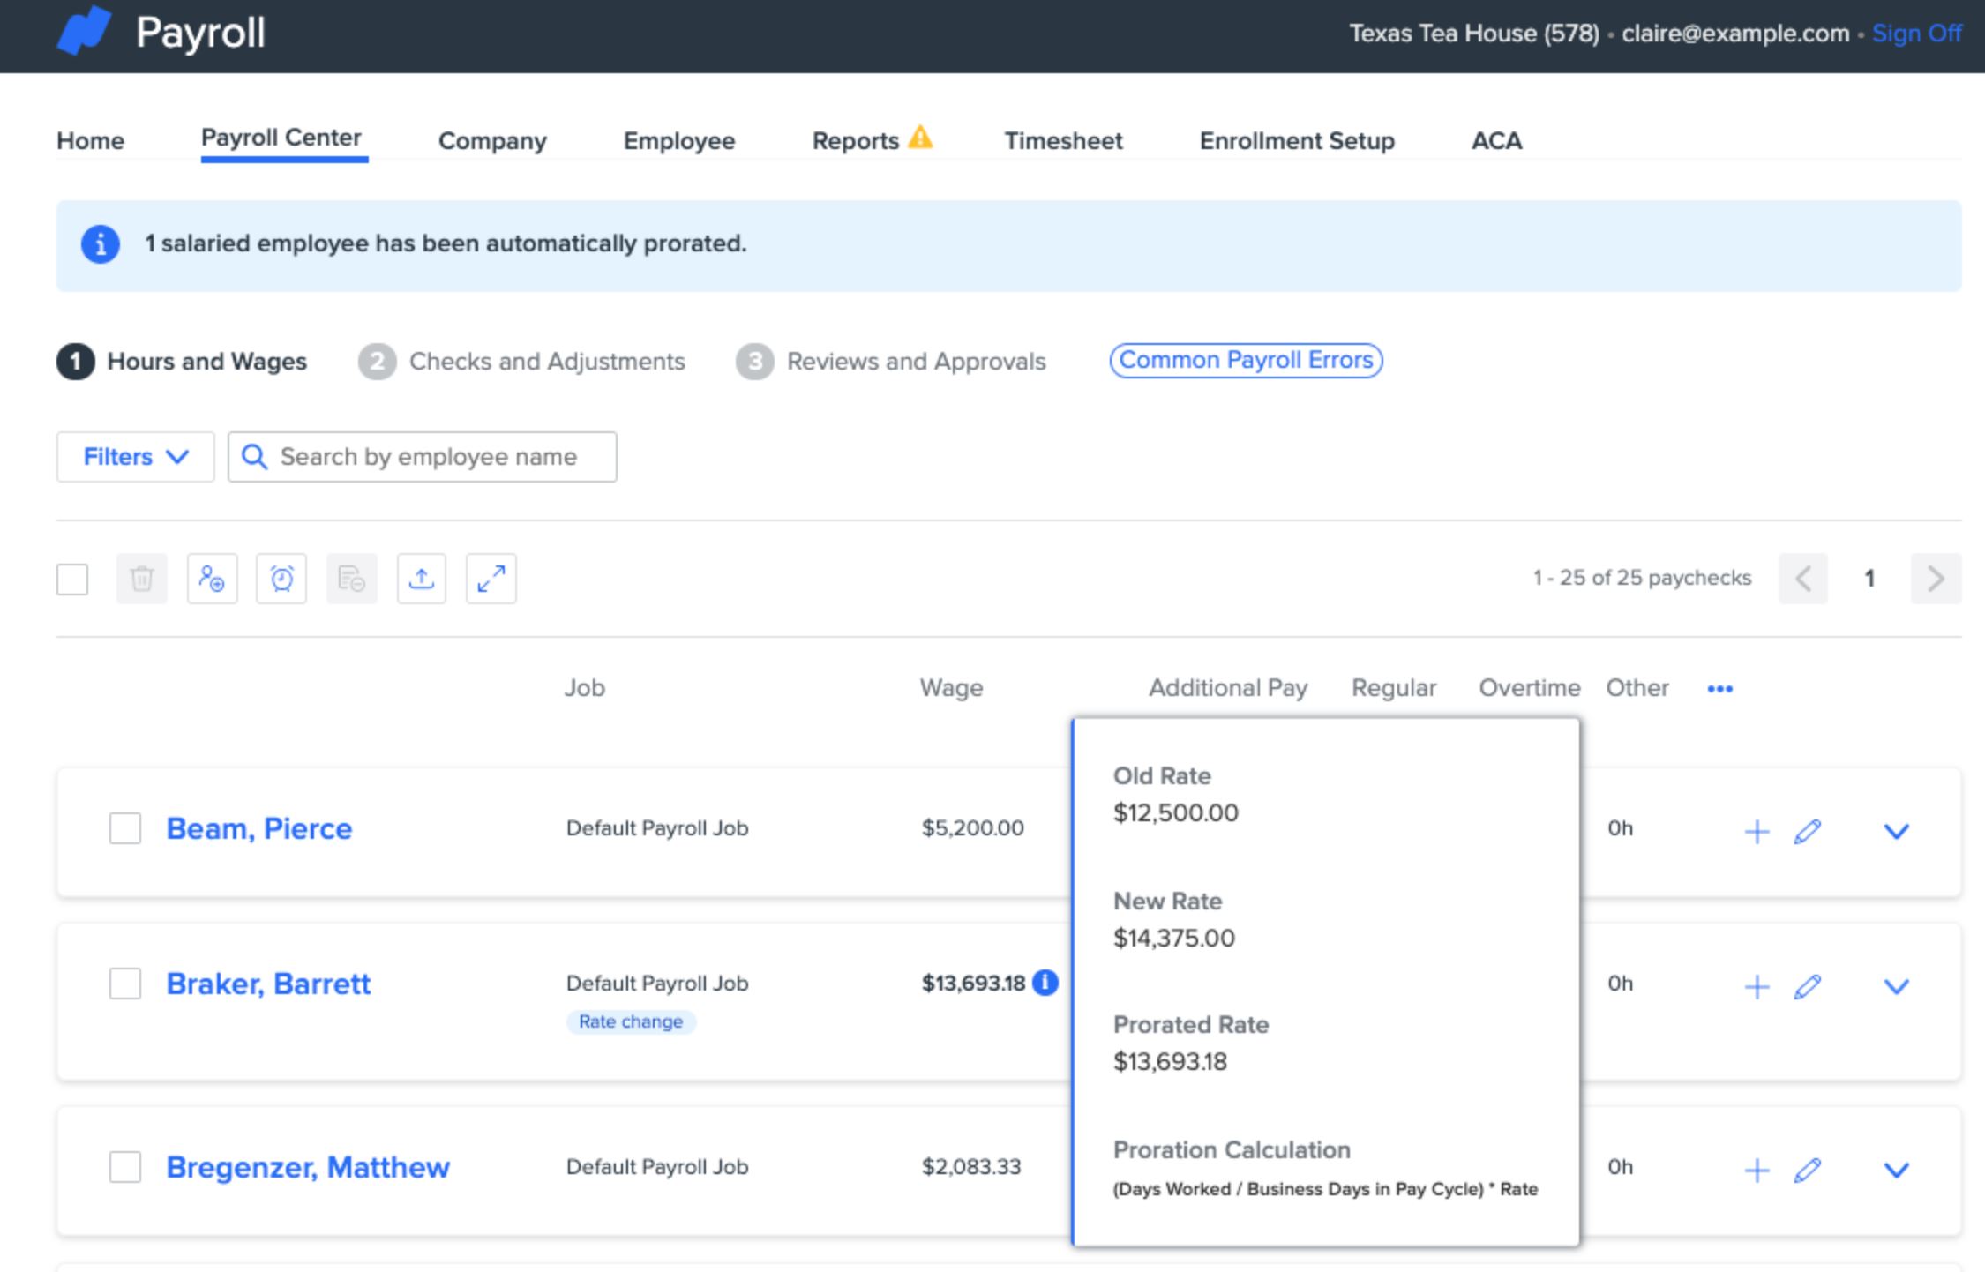The height and width of the screenshot is (1272, 1985).
Task: Click the add employee toolbar icon
Action: pyautogui.click(x=212, y=579)
